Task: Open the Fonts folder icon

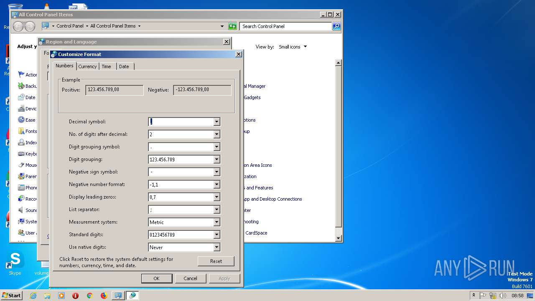Action: [x=21, y=131]
